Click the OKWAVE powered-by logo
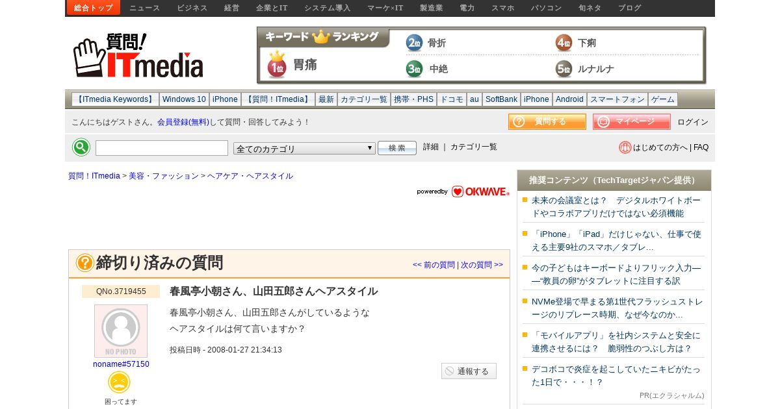 [x=463, y=192]
